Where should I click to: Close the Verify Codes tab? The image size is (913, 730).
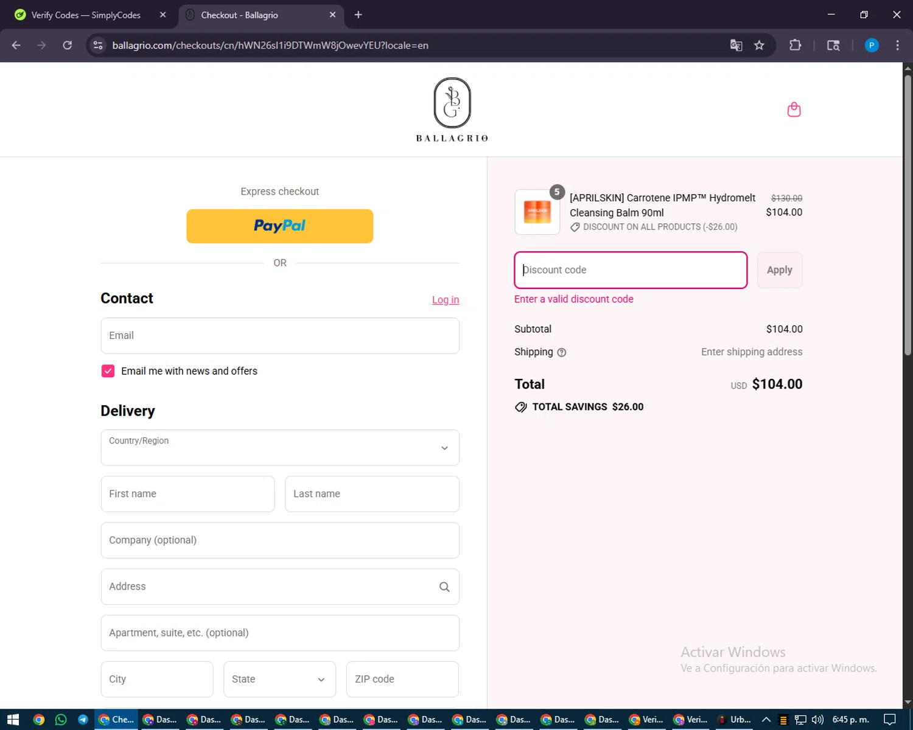tap(163, 15)
